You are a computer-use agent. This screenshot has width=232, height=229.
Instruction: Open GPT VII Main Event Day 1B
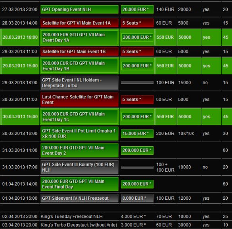[x=79, y=66]
